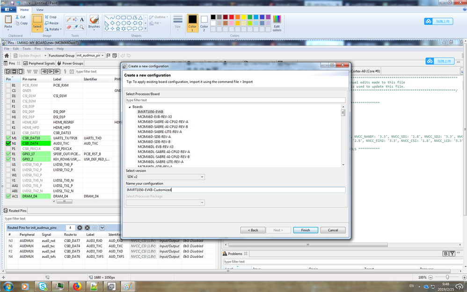Click the Select tool in Paint ribbon
This screenshot has height=292, width=467.
pyautogui.click(x=37, y=22)
